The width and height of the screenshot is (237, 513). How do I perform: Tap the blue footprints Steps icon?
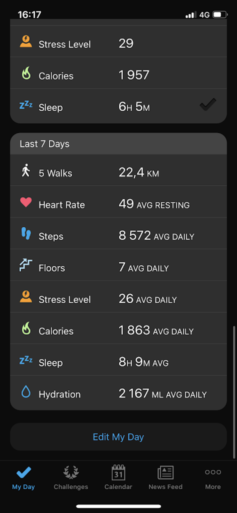26,234
